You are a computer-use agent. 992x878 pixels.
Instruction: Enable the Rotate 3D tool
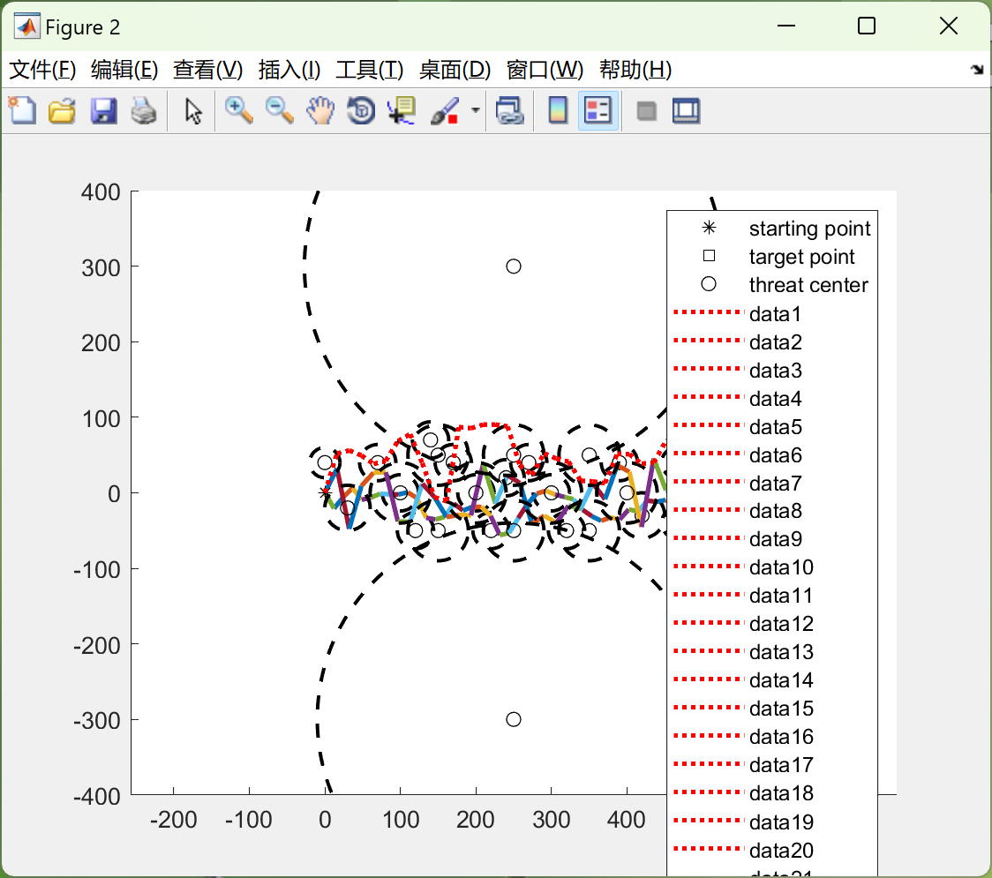(361, 110)
